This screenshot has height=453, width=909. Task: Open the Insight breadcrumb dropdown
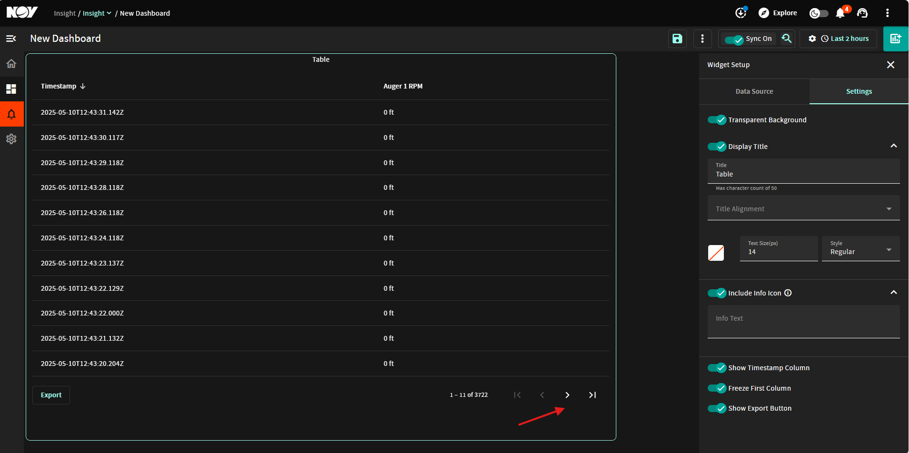[x=97, y=13]
